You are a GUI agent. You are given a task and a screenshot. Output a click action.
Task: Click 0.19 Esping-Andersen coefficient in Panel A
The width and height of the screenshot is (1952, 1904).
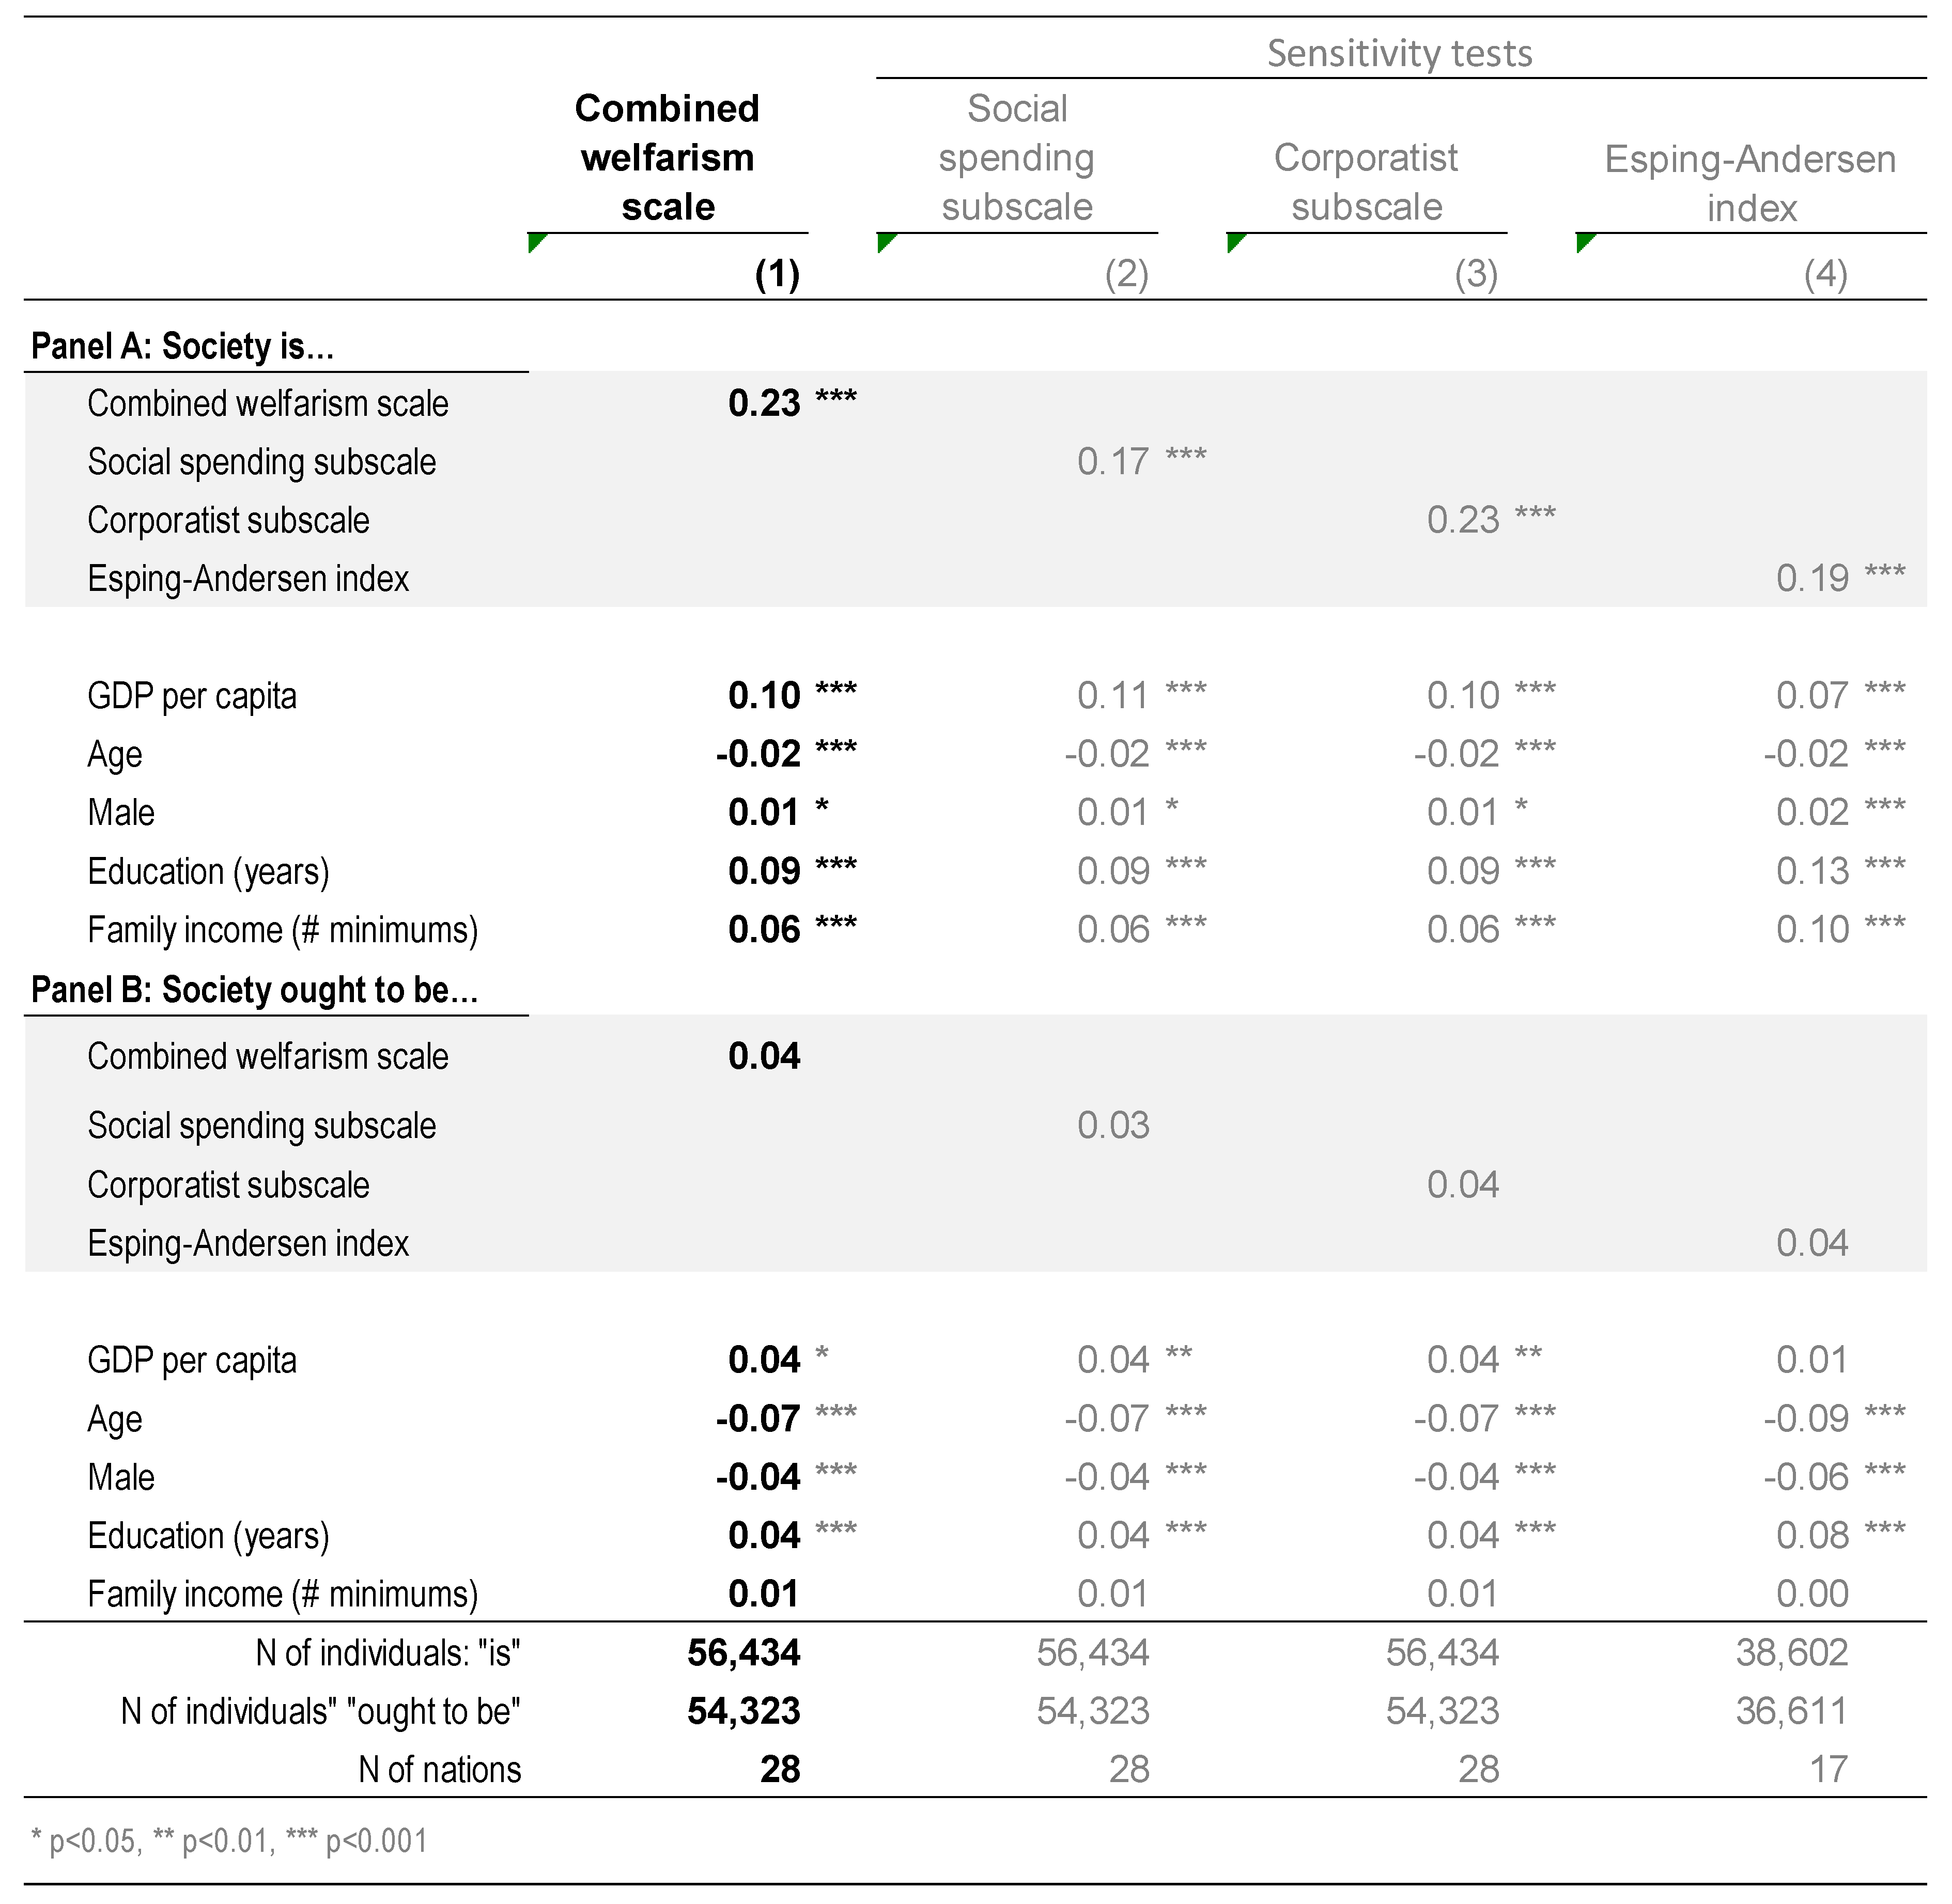[1812, 578]
